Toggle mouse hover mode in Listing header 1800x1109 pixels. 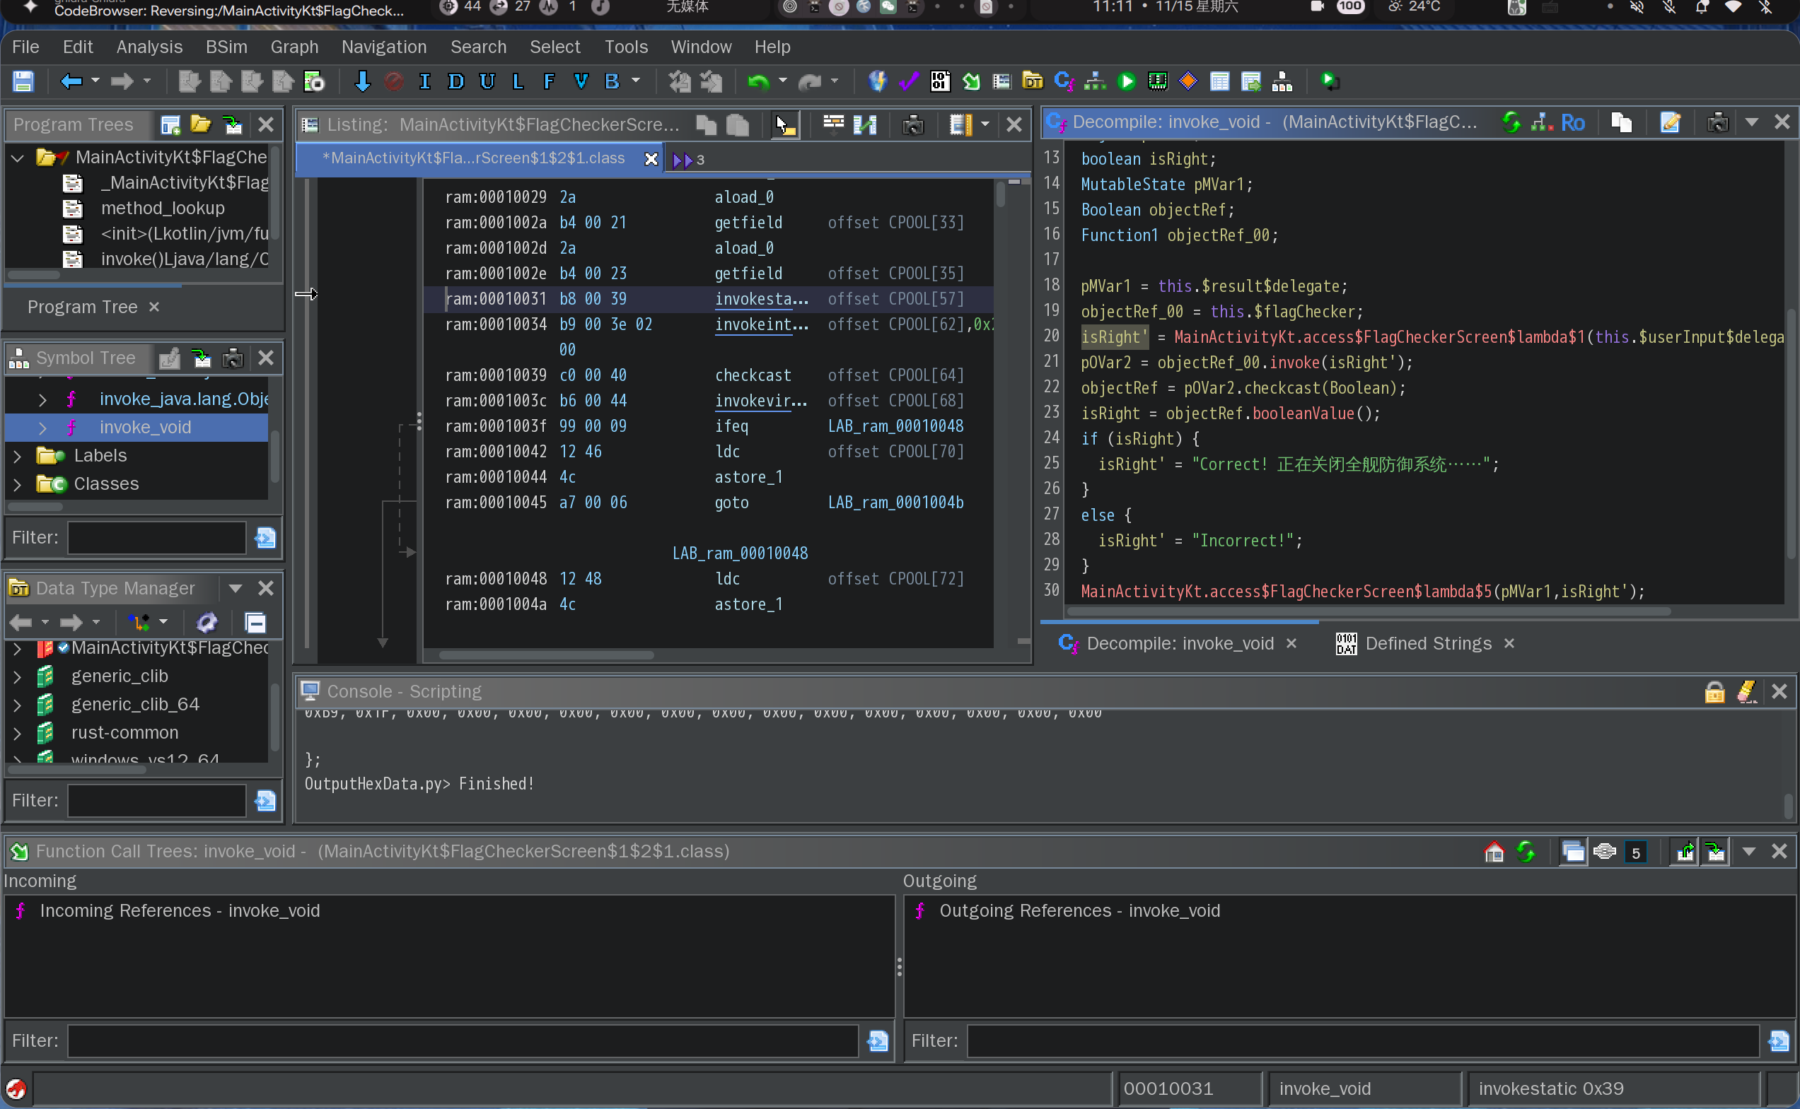785,124
